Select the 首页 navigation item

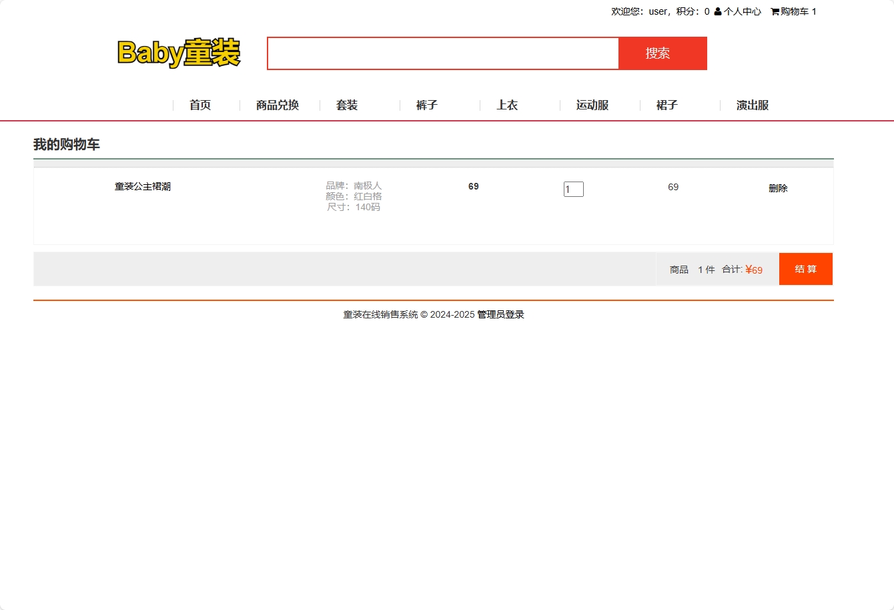coord(199,105)
